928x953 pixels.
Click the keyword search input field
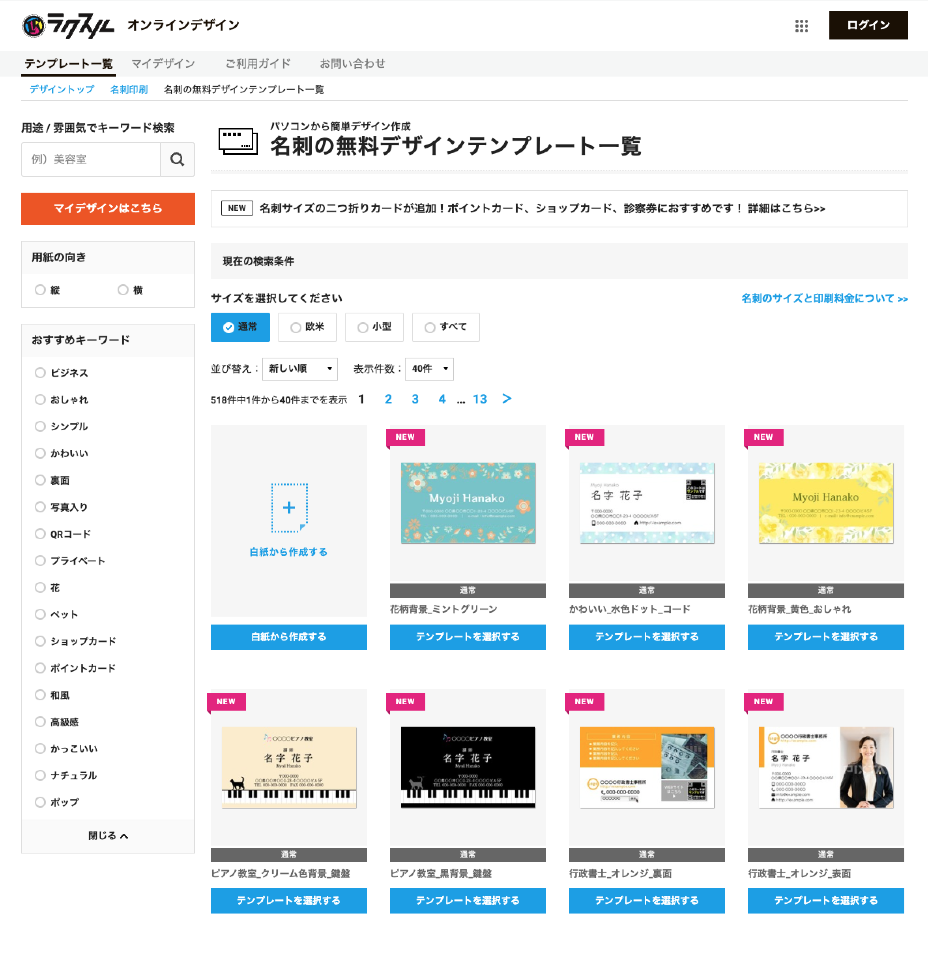click(91, 159)
